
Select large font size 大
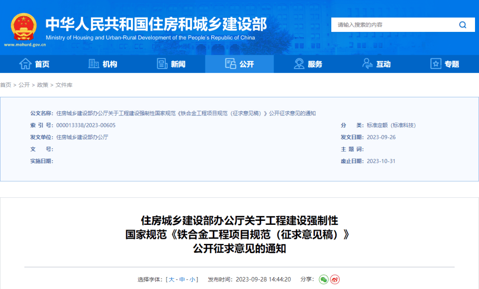(x=171, y=280)
